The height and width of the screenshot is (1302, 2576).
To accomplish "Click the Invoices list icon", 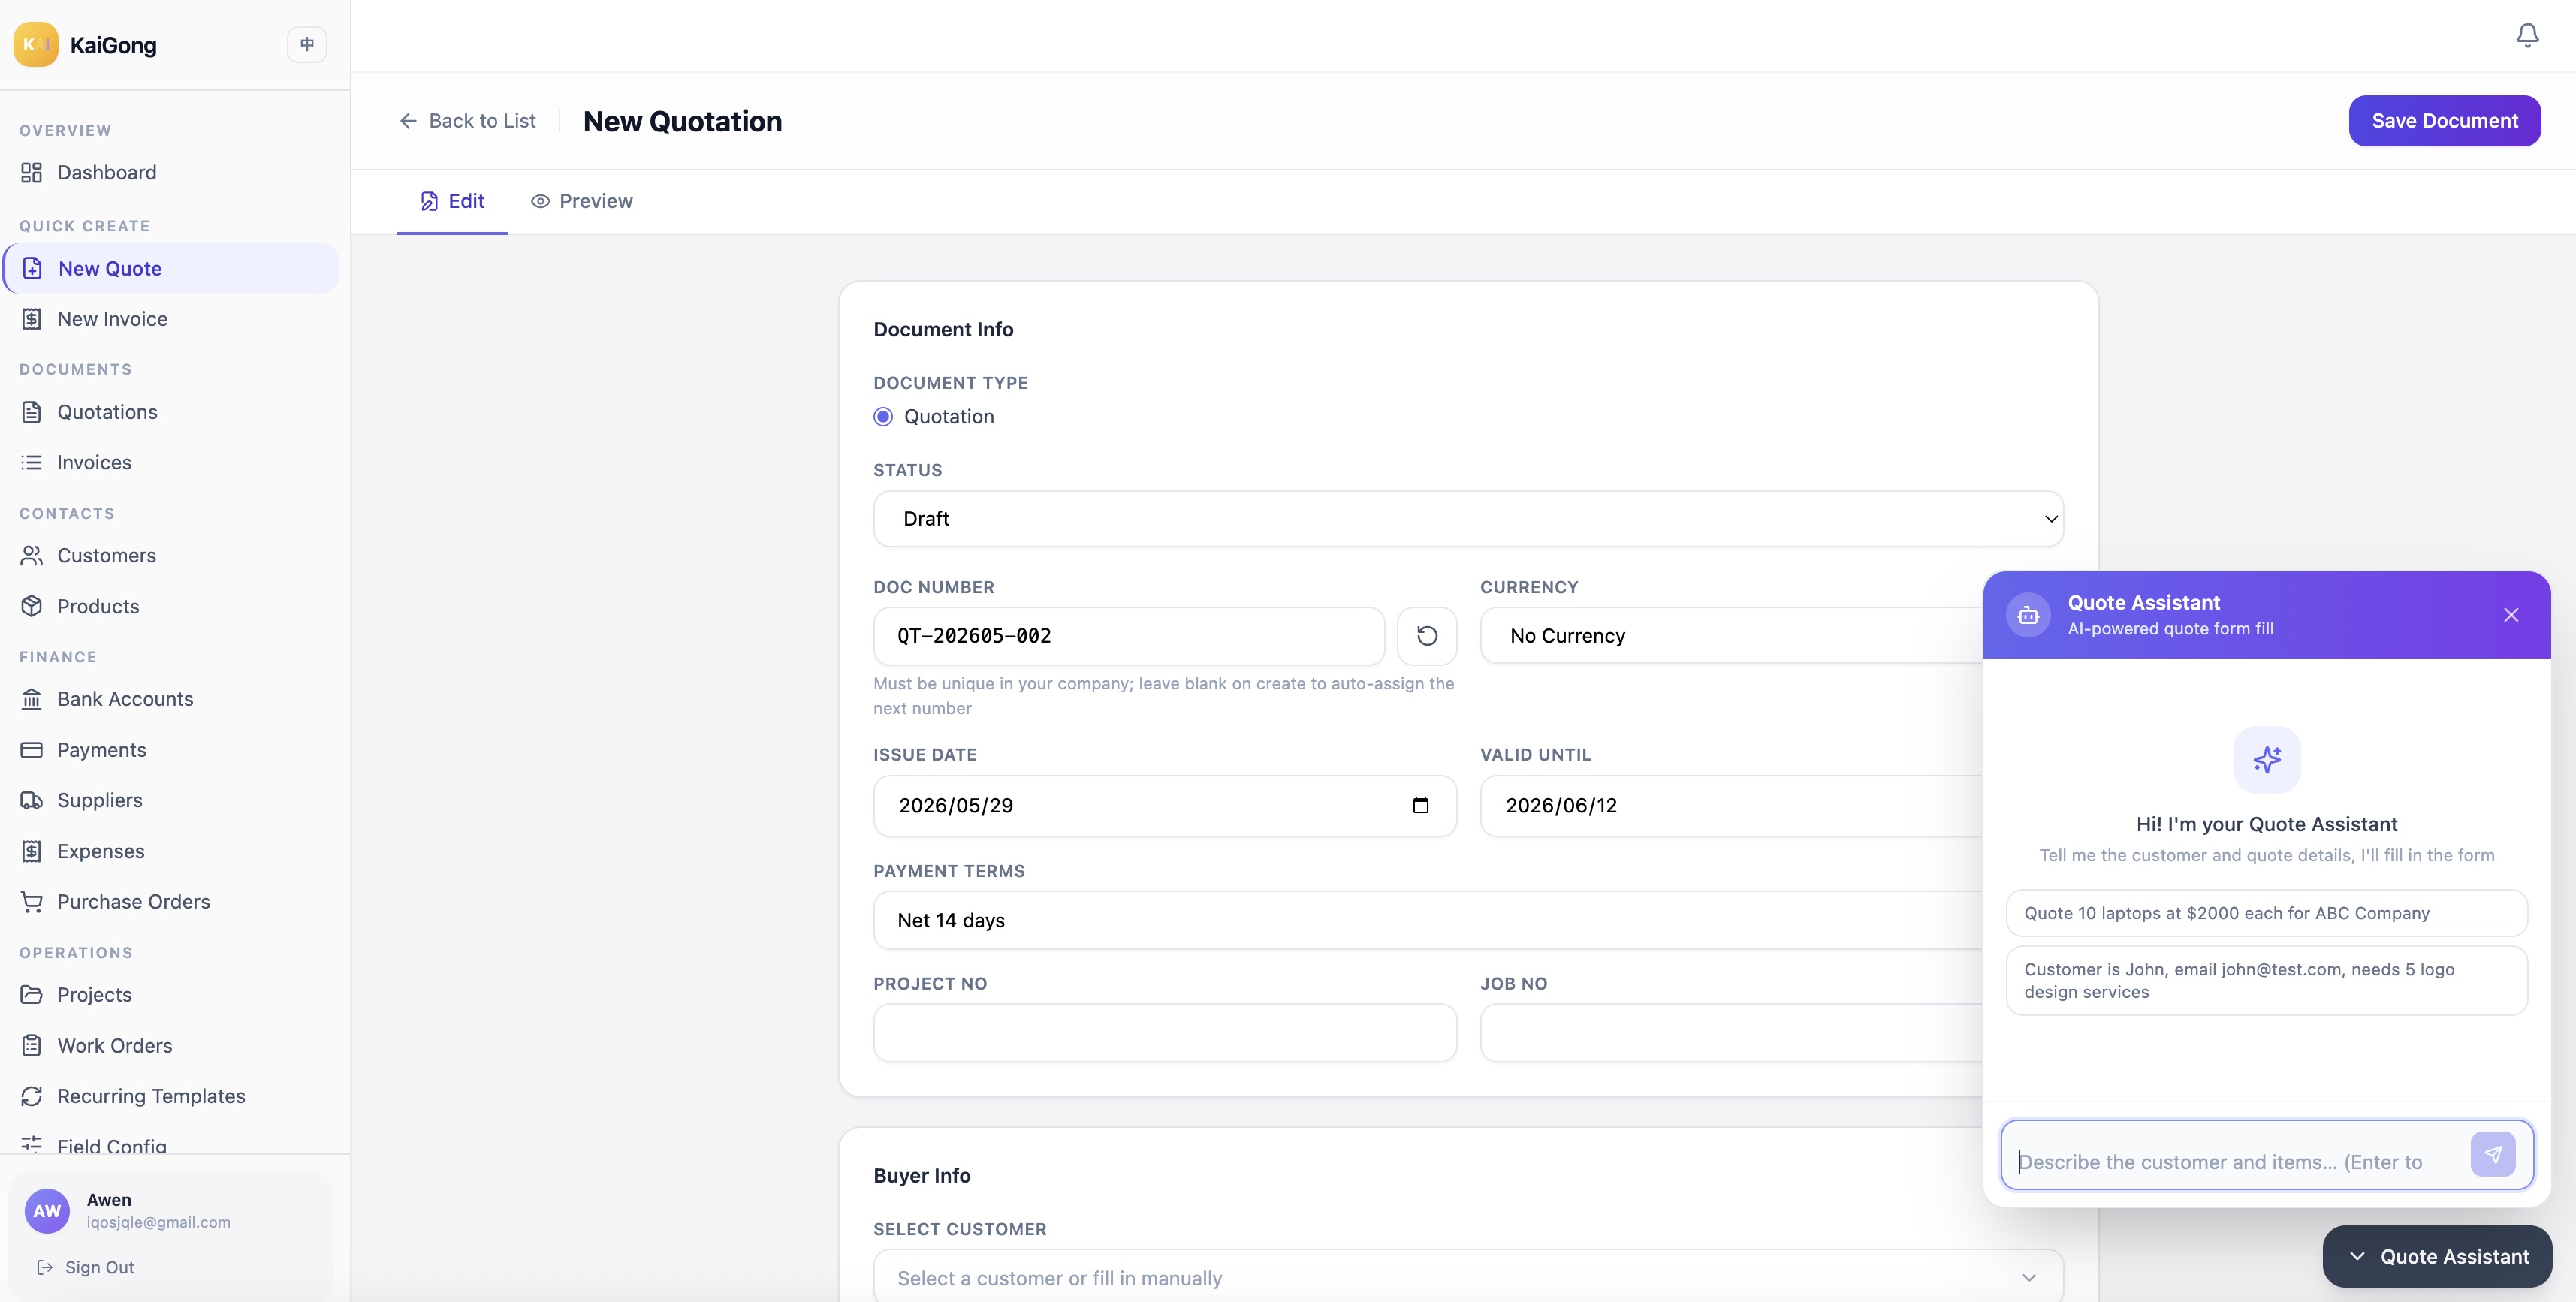I will pos(32,462).
